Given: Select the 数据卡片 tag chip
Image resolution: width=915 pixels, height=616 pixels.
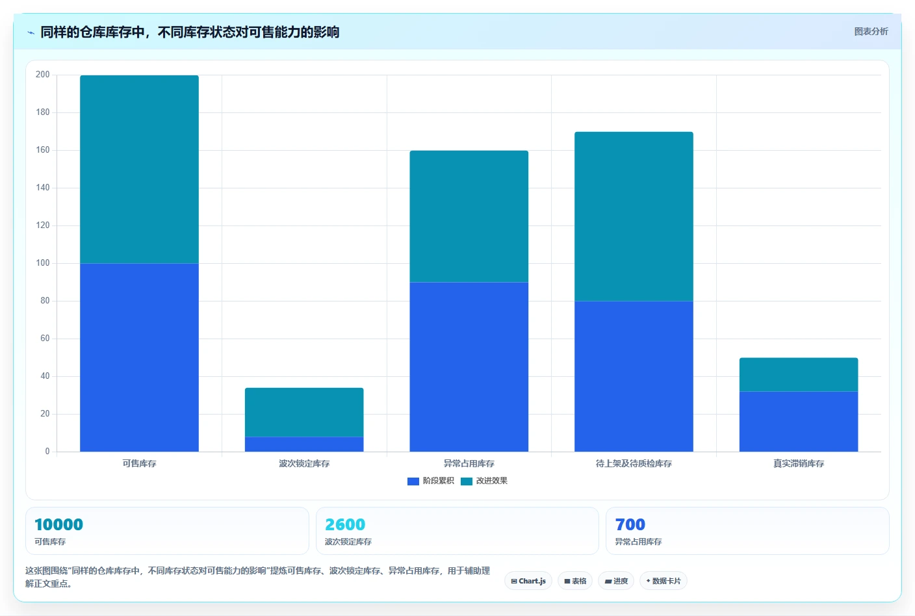Looking at the screenshot, I should 664,581.
